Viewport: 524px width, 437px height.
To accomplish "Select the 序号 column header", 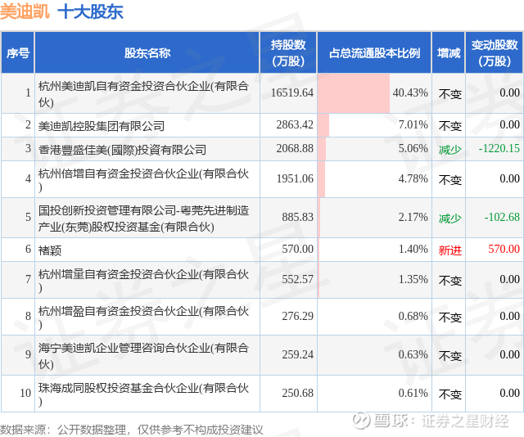I will coord(18,53).
